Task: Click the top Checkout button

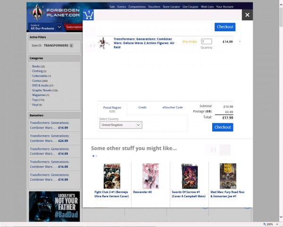Action: (225, 27)
